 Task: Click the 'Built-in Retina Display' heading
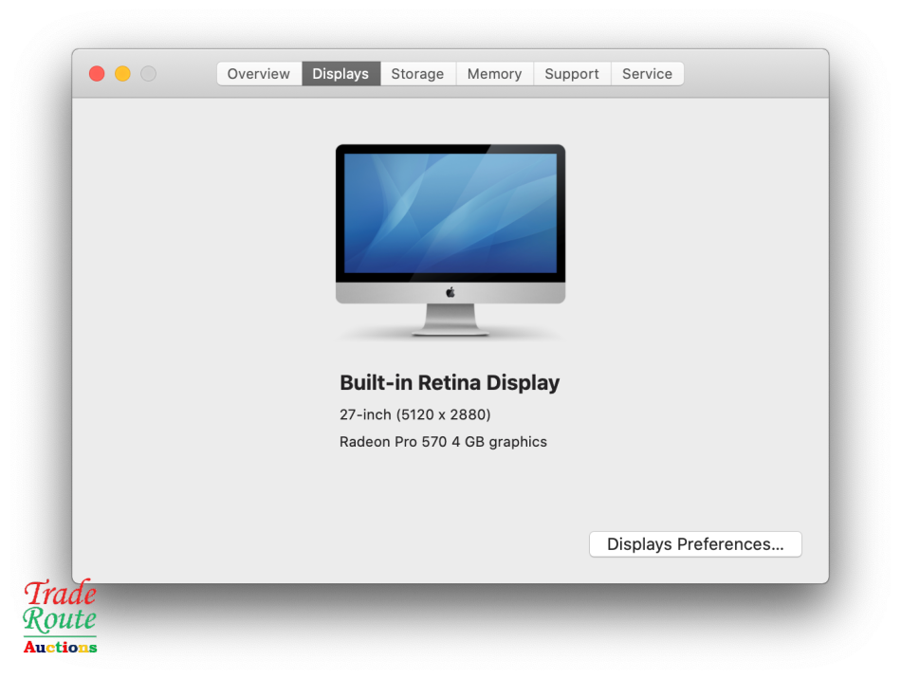pos(450,382)
